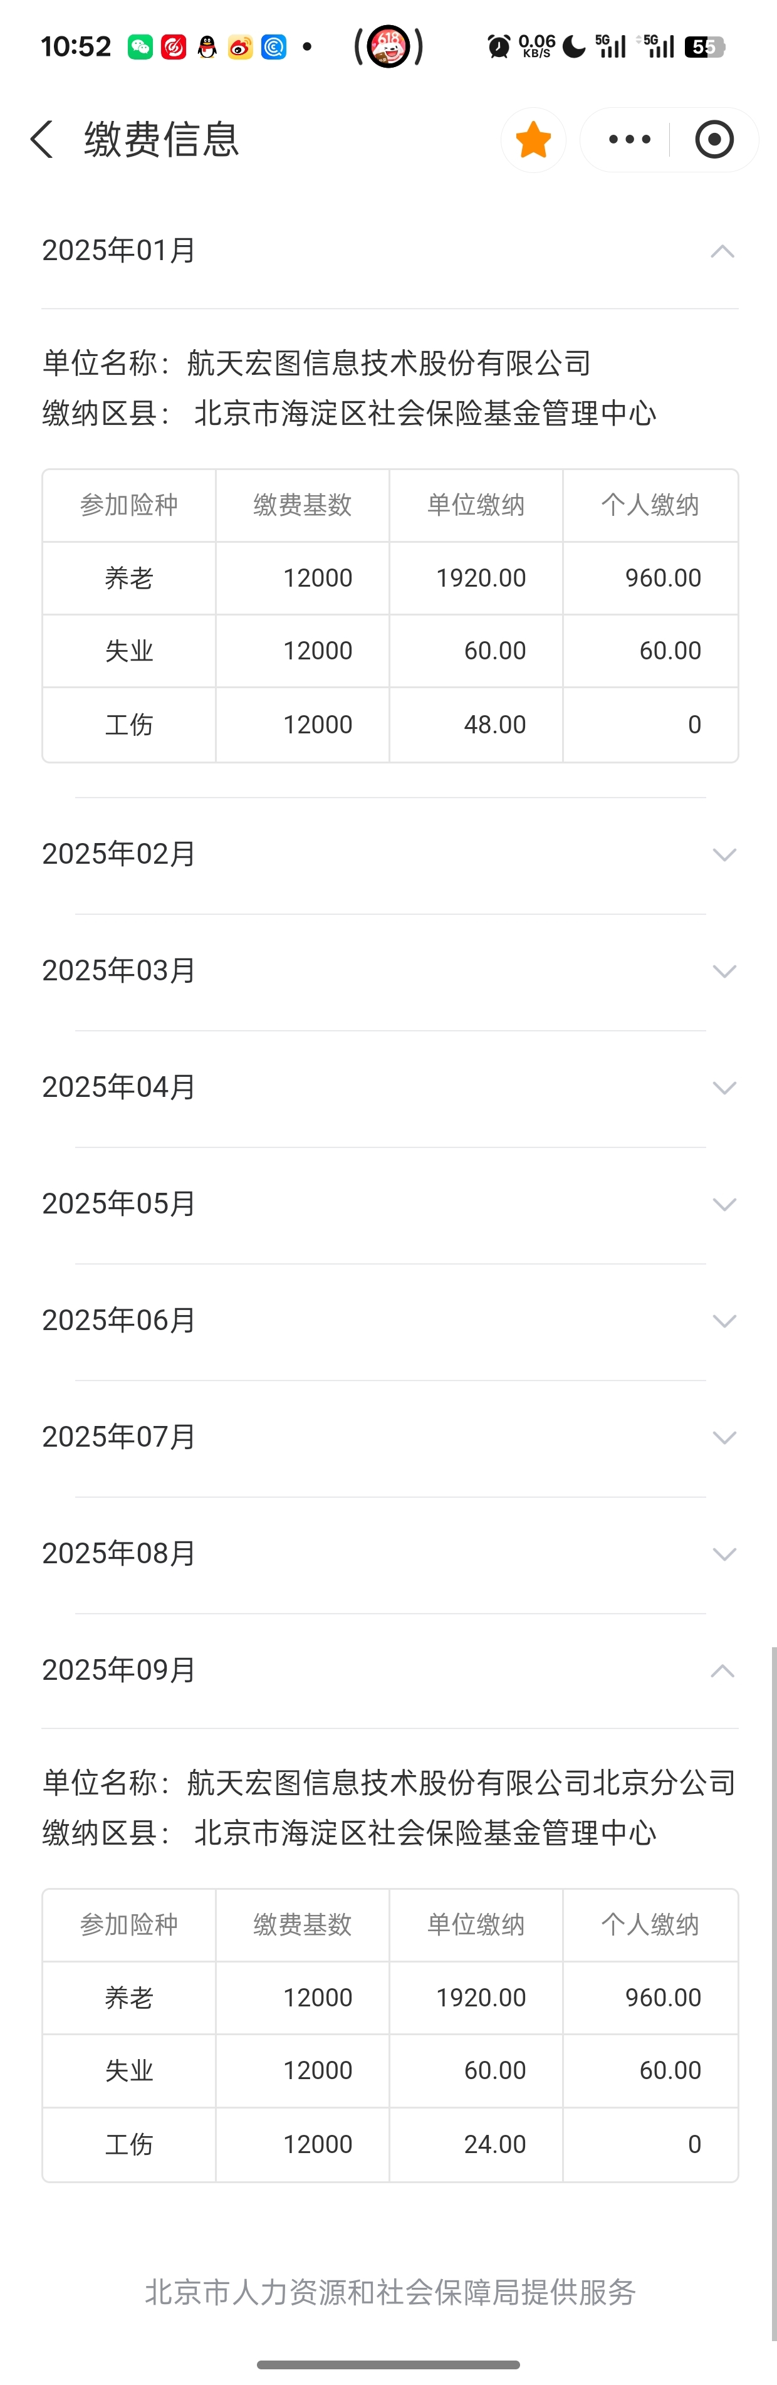Tap the QQ penguin notification icon
The image size is (777, 2385).
tap(207, 46)
